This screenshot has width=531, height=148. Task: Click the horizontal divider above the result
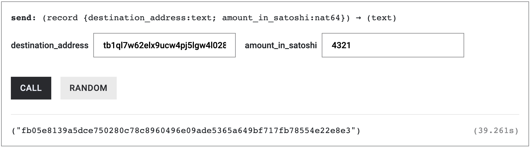click(x=265, y=114)
